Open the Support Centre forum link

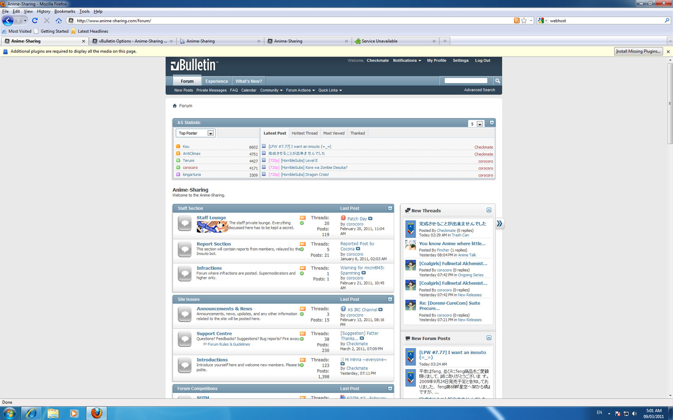[214, 333]
